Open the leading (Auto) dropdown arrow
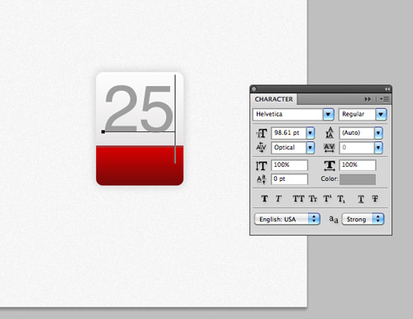 [378, 133]
